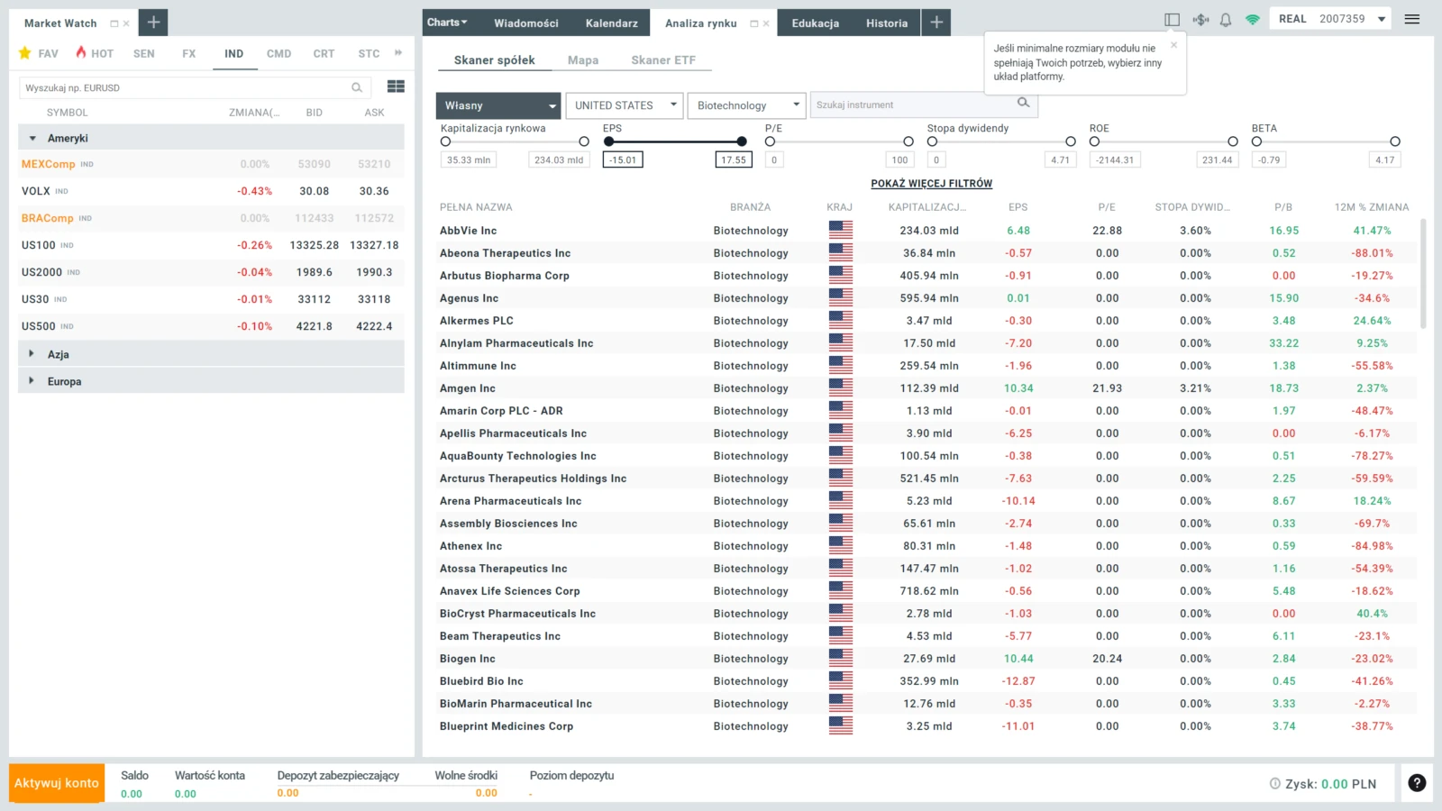Open the REAL account dropdown
This screenshot has width=1442, height=811.
1330,19
